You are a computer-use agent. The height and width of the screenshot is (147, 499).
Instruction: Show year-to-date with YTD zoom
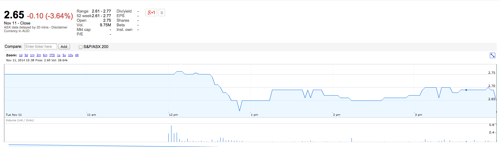pyautogui.click(x=52, y=55)
